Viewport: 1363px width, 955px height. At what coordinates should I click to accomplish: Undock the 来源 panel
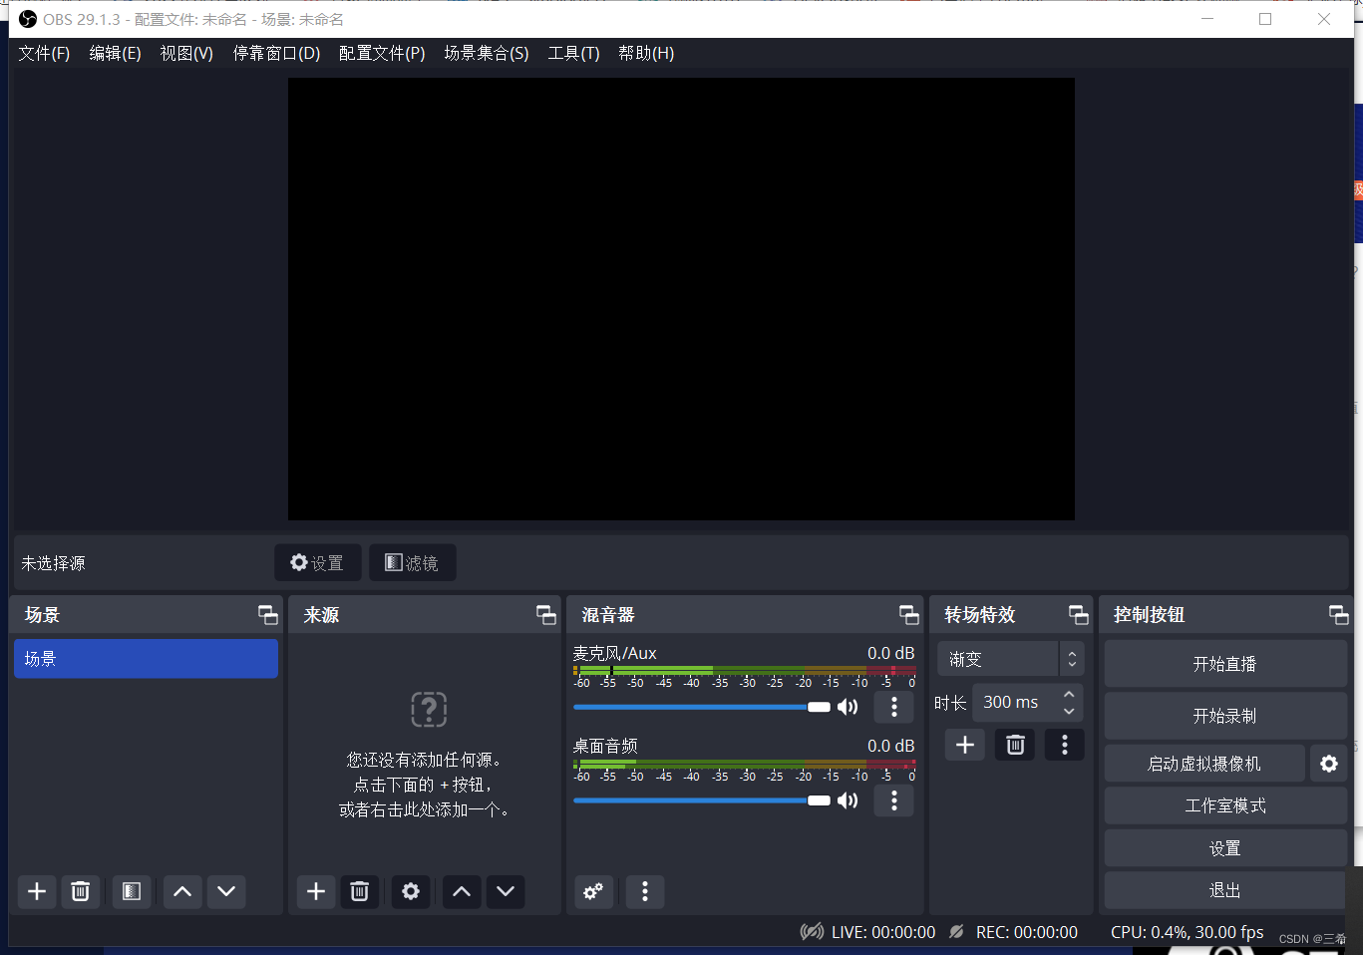[546, 615]
